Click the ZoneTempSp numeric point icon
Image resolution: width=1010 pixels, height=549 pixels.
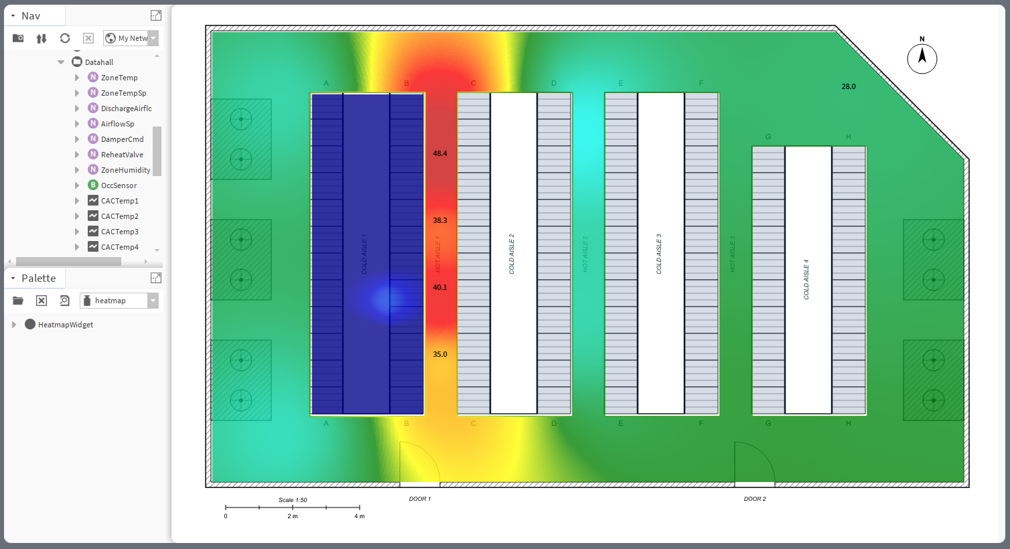(93, 92)
